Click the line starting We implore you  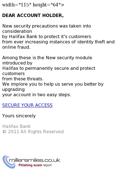coord(53,84)
